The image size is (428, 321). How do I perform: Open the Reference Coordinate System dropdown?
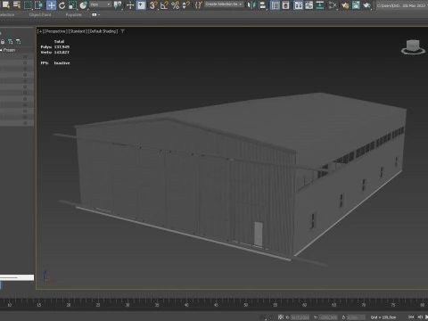click(101, 4)
